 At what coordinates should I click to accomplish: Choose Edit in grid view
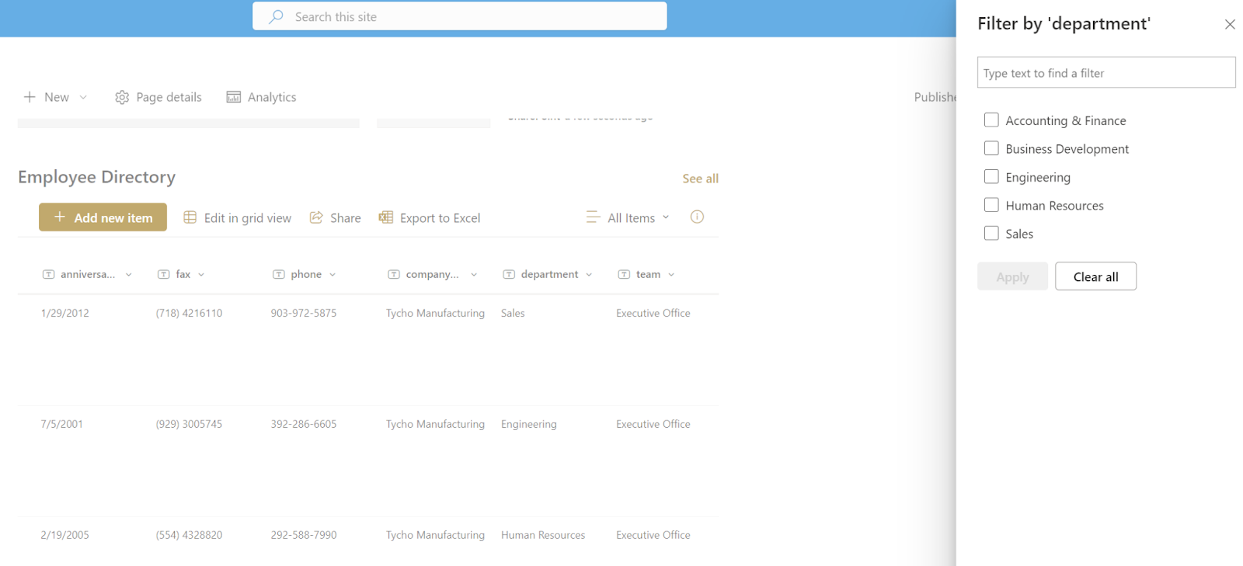coord(238,217)
